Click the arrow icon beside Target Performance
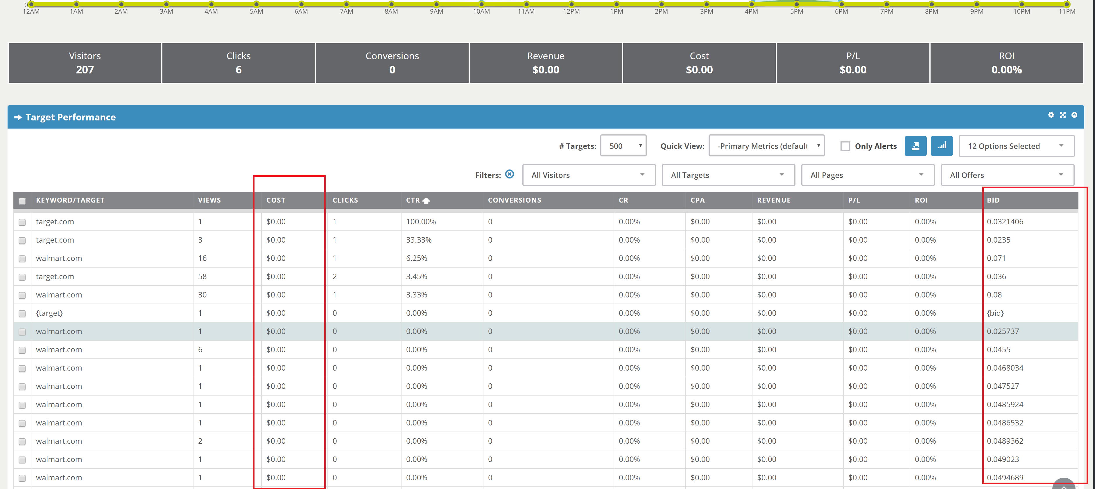 point(18,117)
